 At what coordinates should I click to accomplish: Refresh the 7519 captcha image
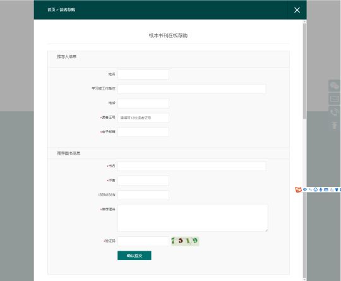(185, 241)
